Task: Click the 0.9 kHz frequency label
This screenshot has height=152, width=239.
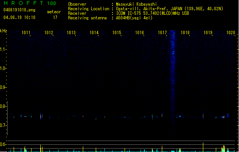Action: click(3, 87)
